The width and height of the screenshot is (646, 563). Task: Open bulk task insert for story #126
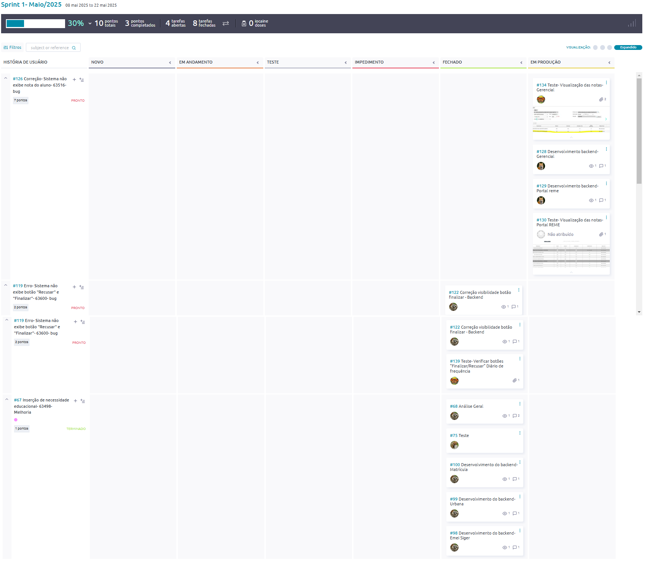(x=82, y=79)
